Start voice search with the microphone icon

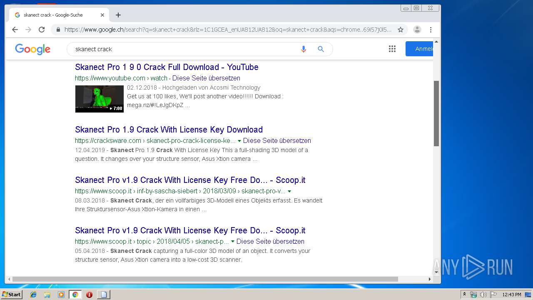(x=304, y=49)
